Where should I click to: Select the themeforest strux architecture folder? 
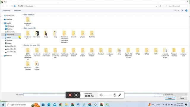pyautogui.click(x=64, y=37)
